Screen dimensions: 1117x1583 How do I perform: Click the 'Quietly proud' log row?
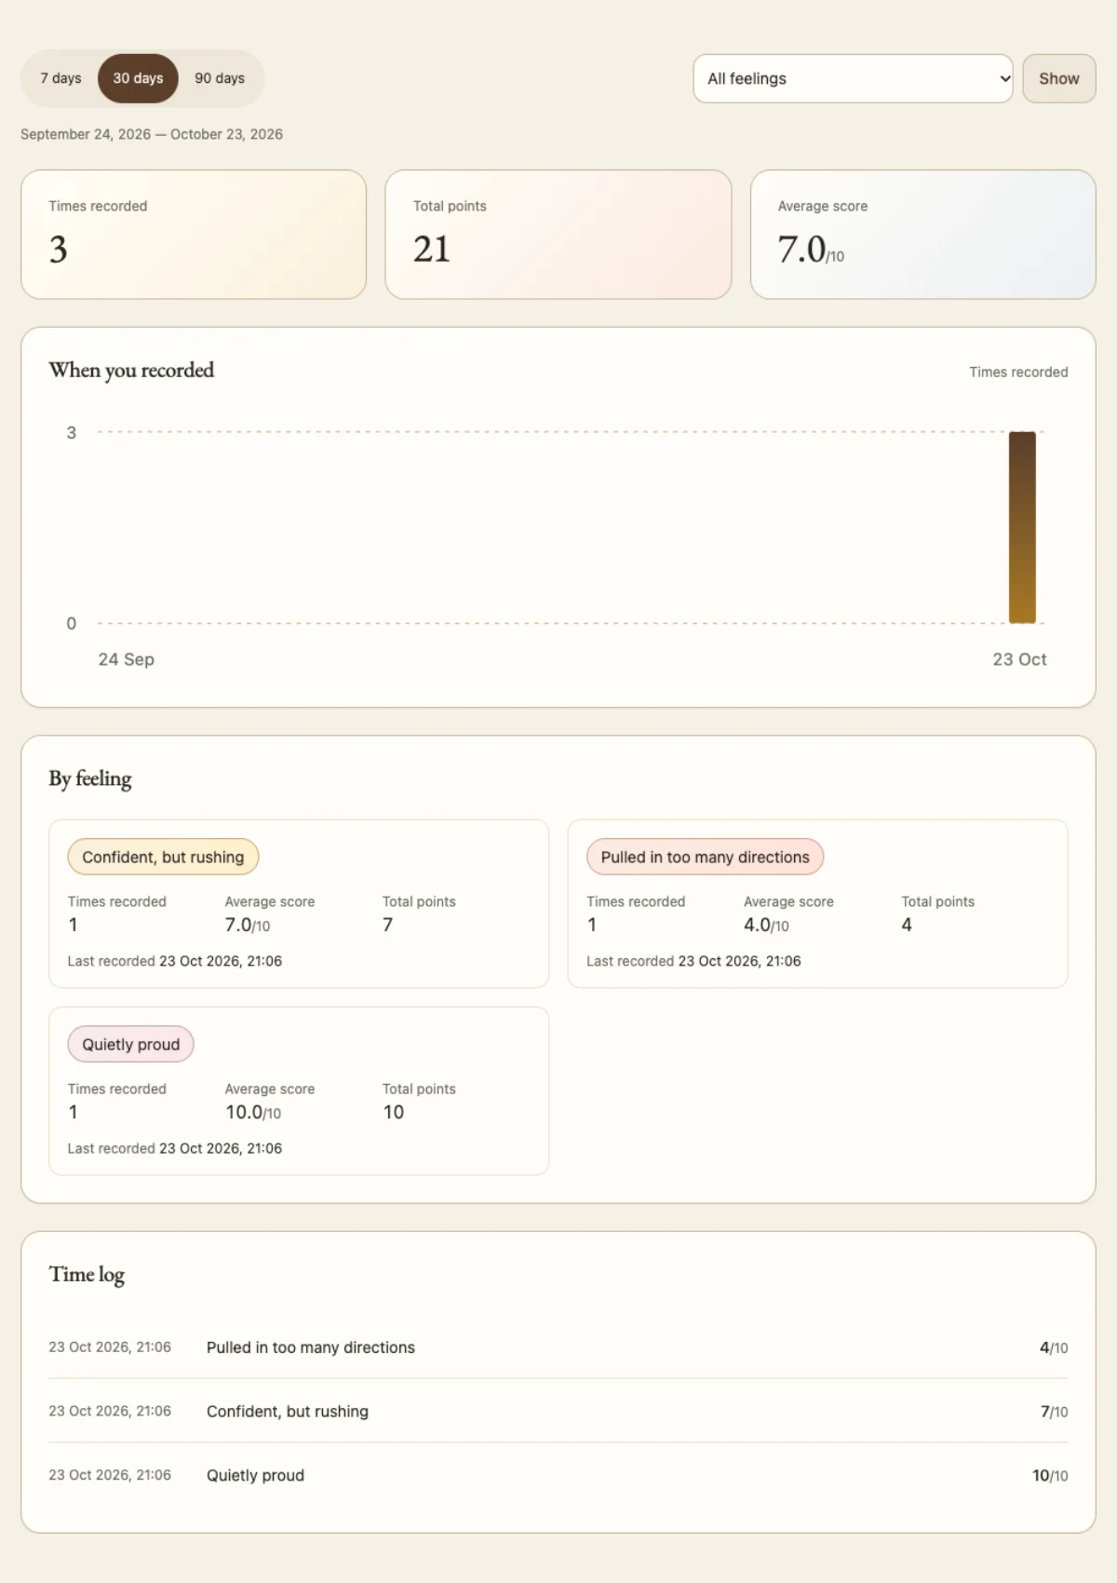[x=558, y=1475]
